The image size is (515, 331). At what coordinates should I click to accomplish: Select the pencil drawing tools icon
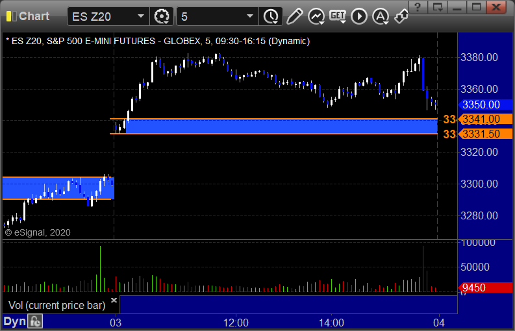click(294, 16)
